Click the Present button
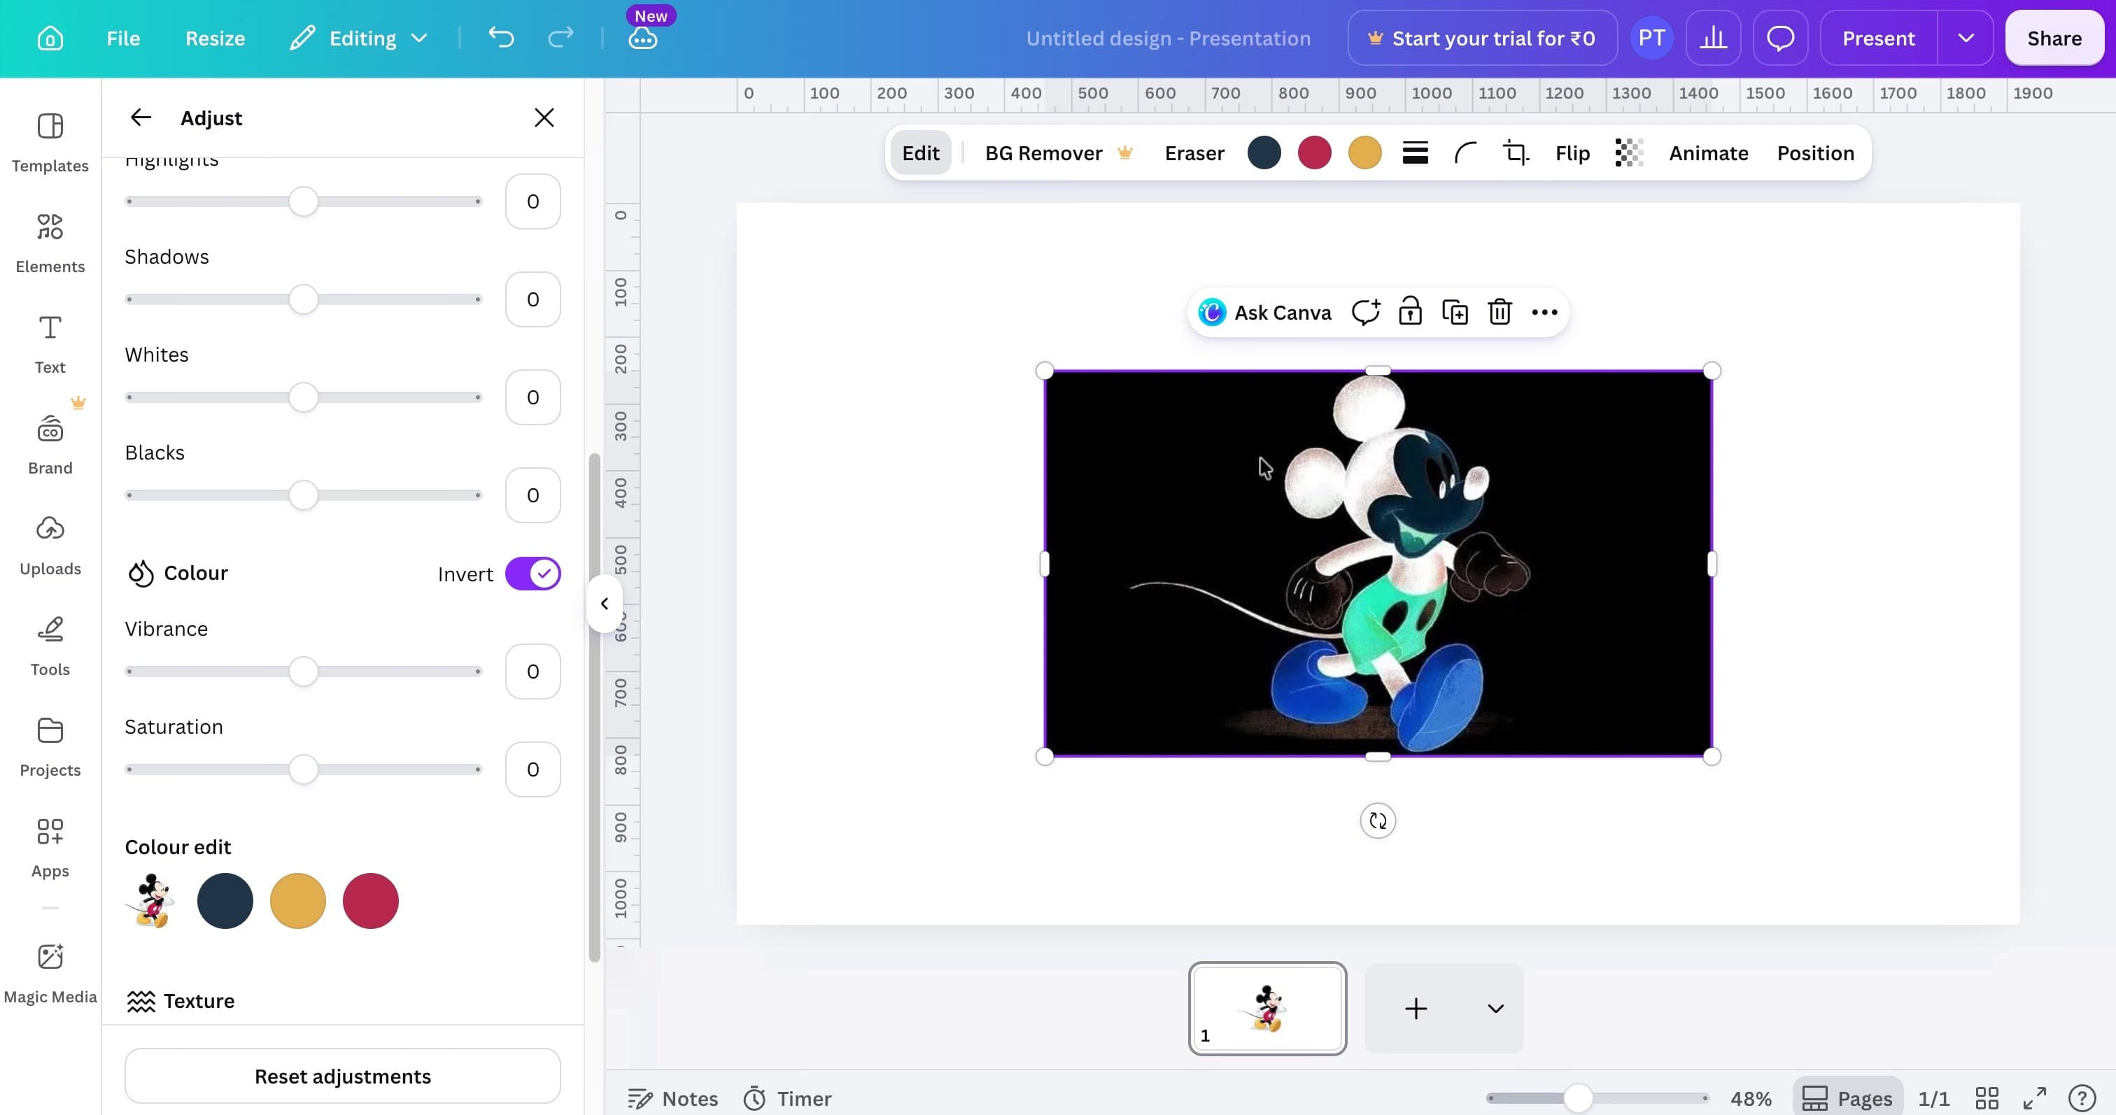Screen dimensions: 2116x1115 [x=1878, y=38]
